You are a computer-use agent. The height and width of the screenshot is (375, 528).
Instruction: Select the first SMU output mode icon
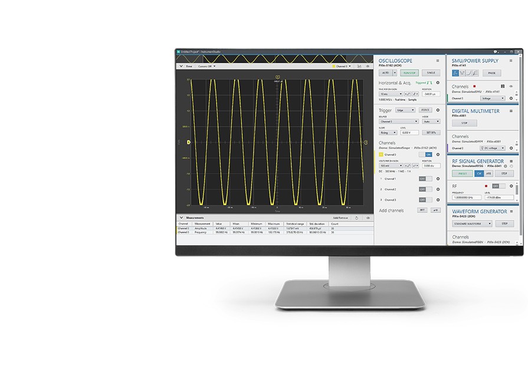pos(455,73)
